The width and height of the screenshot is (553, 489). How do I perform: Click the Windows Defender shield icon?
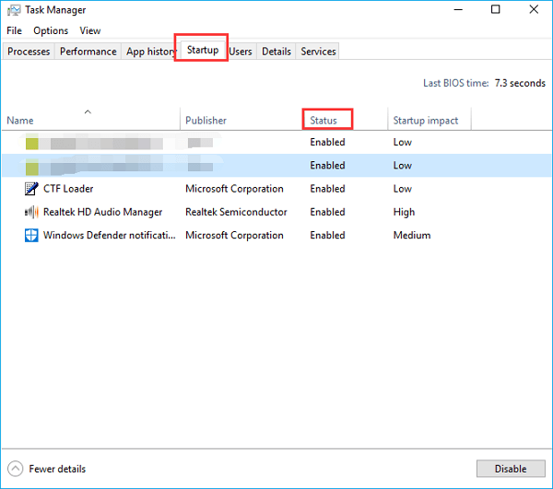point(32,235)
